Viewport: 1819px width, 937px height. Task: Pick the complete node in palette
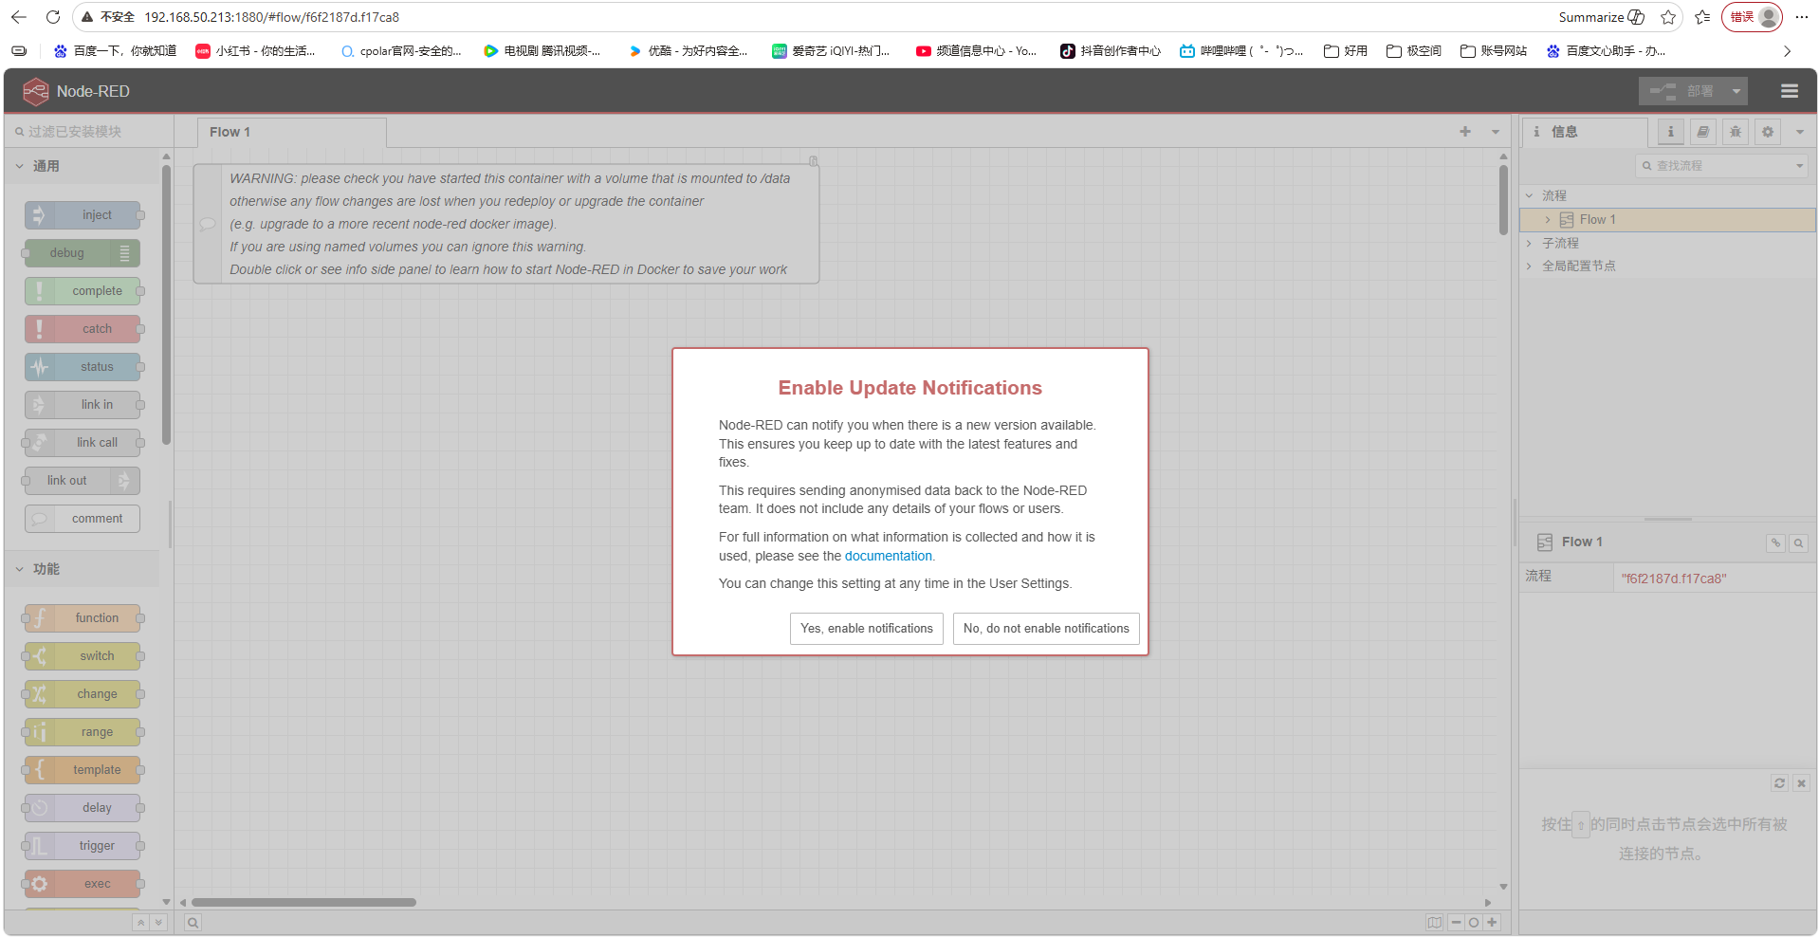[83, 291]
